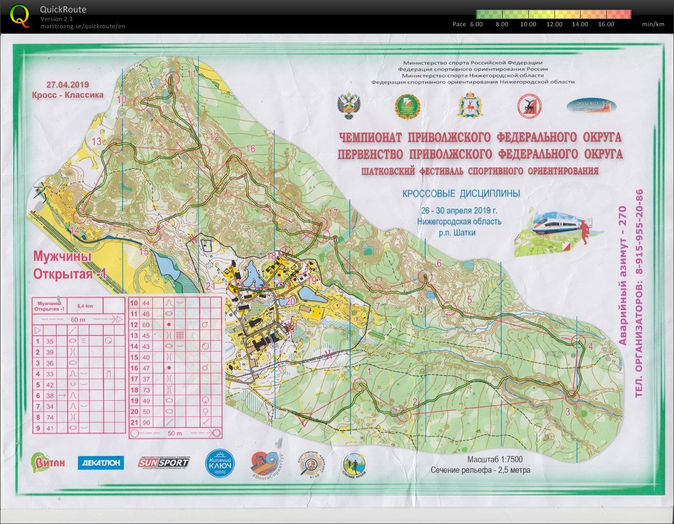Click the 27.04.2019 date label

click(68, 85)
